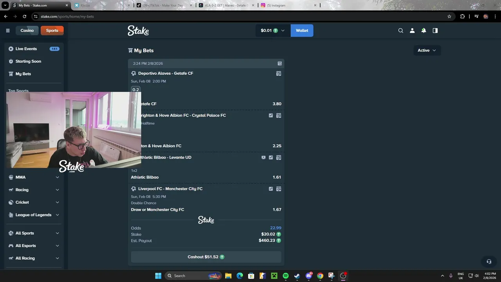Open stats chart icon for Brighton match

pyautogui.click(x=271, y=116)
